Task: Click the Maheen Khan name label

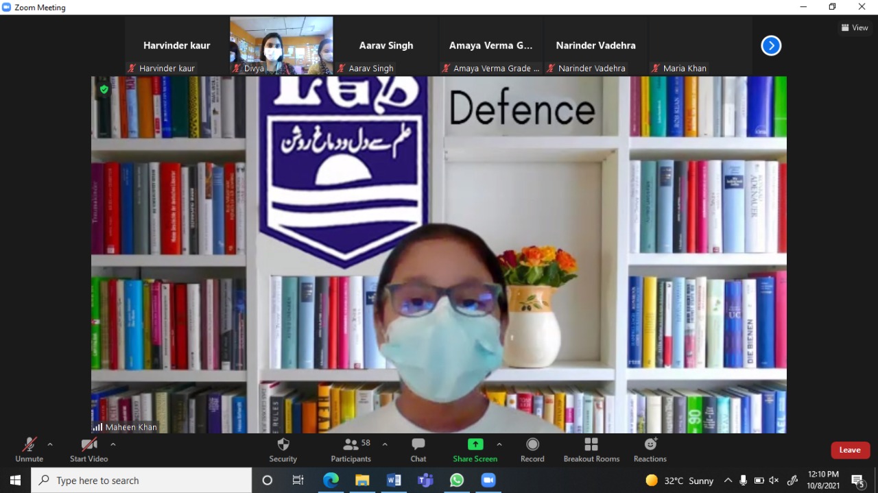Action: 131,427
